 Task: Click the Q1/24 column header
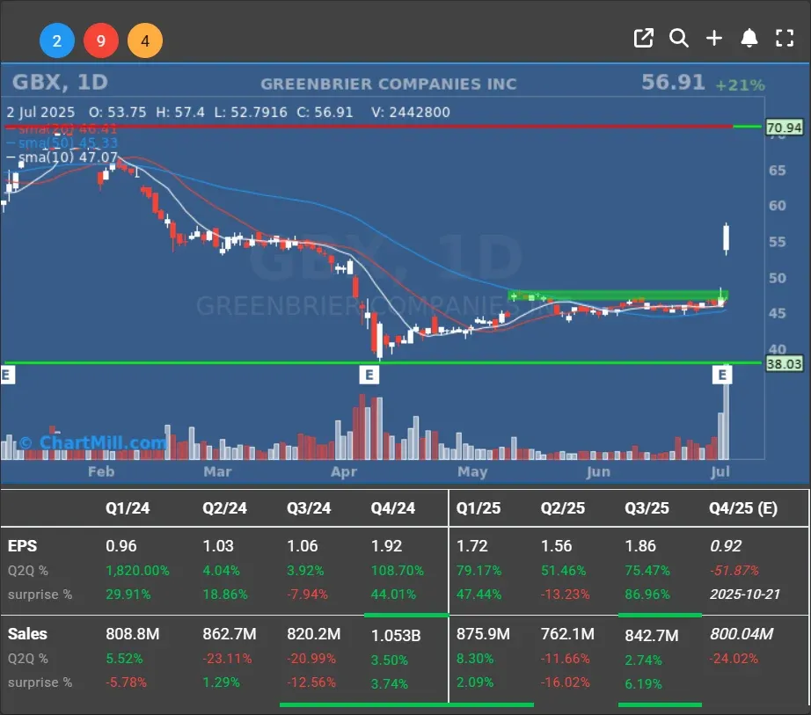(128, 508)
